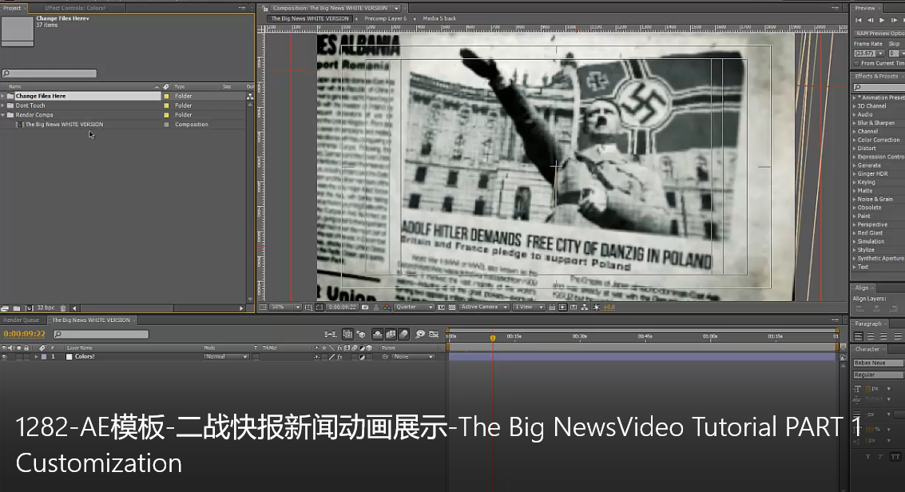905x492 pixels.
Task: Toggle the adjustment layer switch on Colors!
Action: pyautogui.click(x=362, y=357)
